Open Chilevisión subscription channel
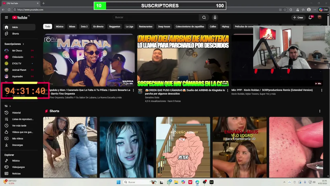This screenshot has width=330, height=186. 19,57
